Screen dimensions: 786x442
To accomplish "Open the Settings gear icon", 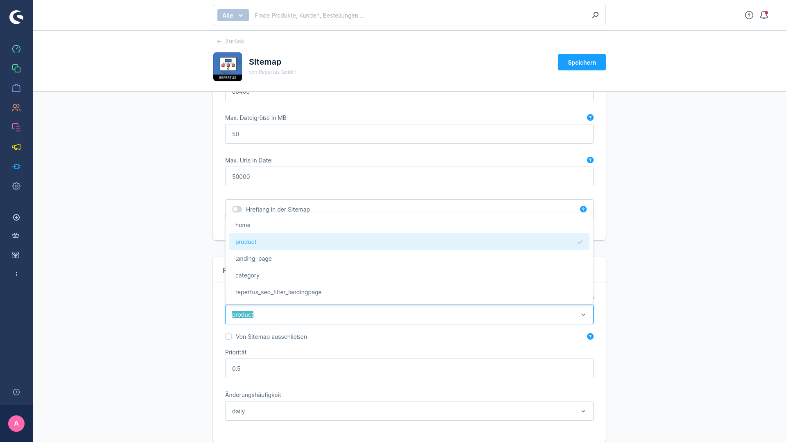I will (x=16, y=186).
